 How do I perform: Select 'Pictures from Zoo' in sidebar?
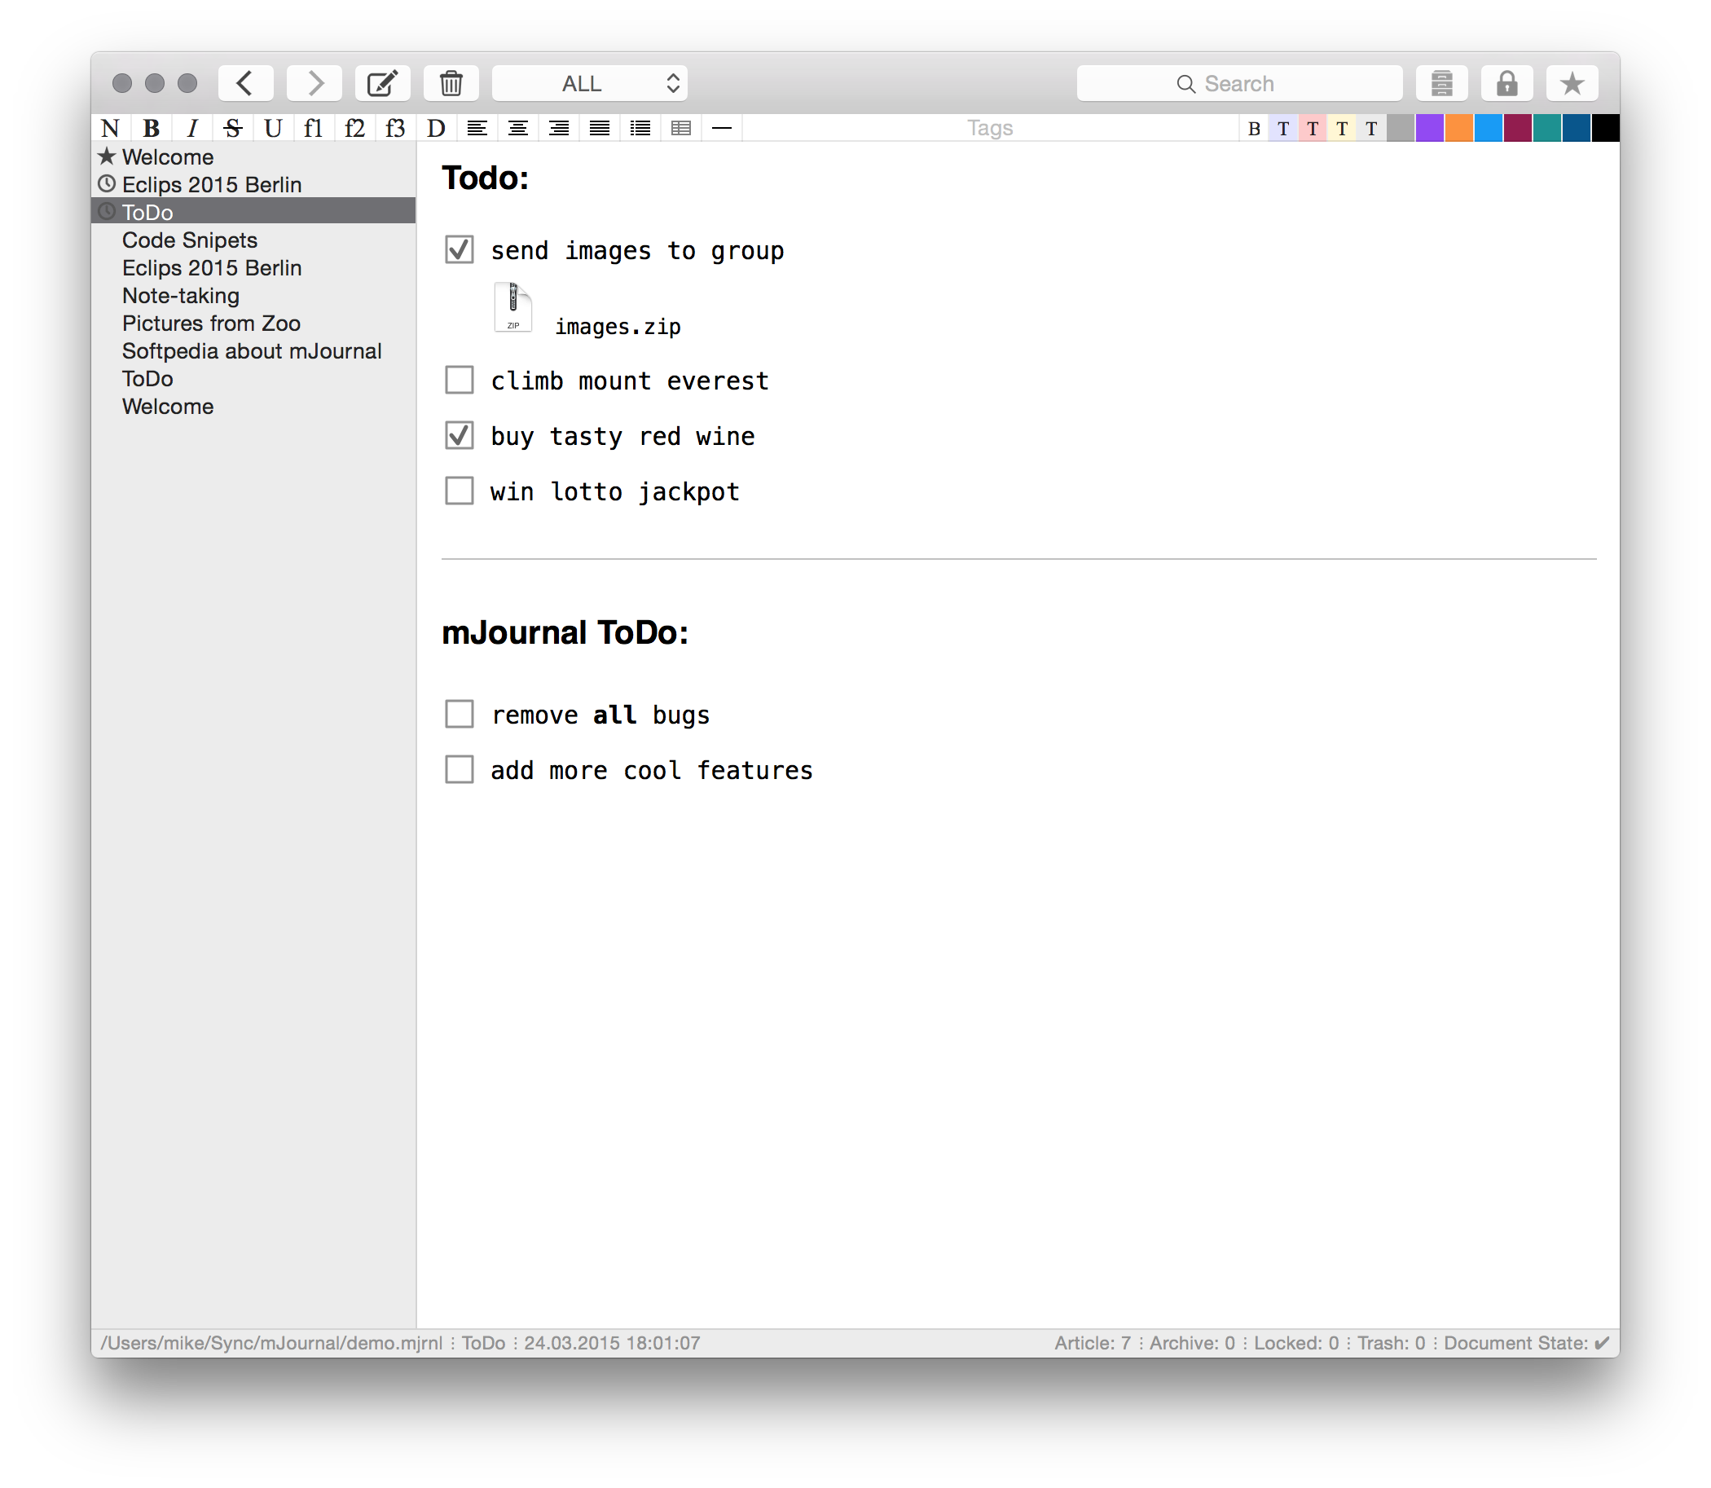(x=211, y=323)
